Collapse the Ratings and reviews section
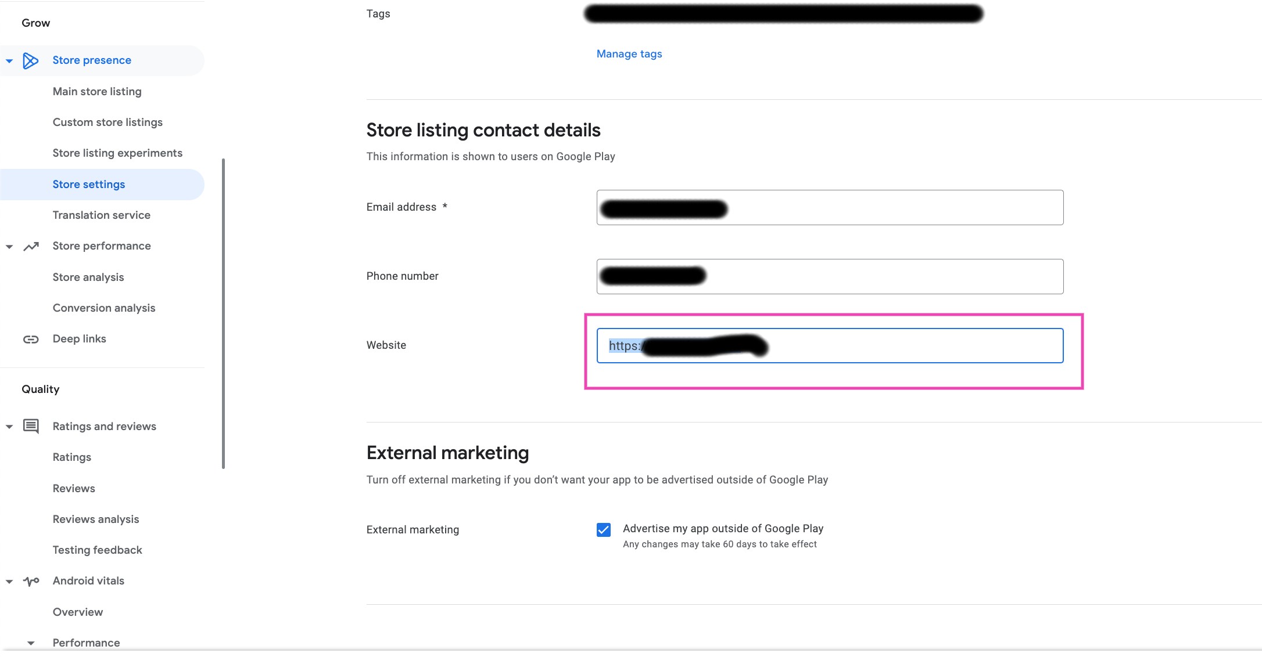This screenshot has height=657, width=1262. coord(10,426)
